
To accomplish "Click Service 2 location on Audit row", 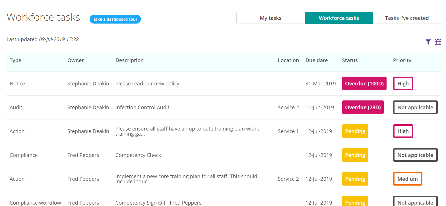I will tap(288, 107).
